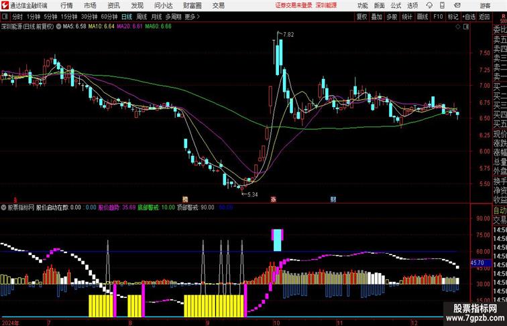507x326 pixels.
Task: Click the 标记 toolbar button
Action: [453, 17]
